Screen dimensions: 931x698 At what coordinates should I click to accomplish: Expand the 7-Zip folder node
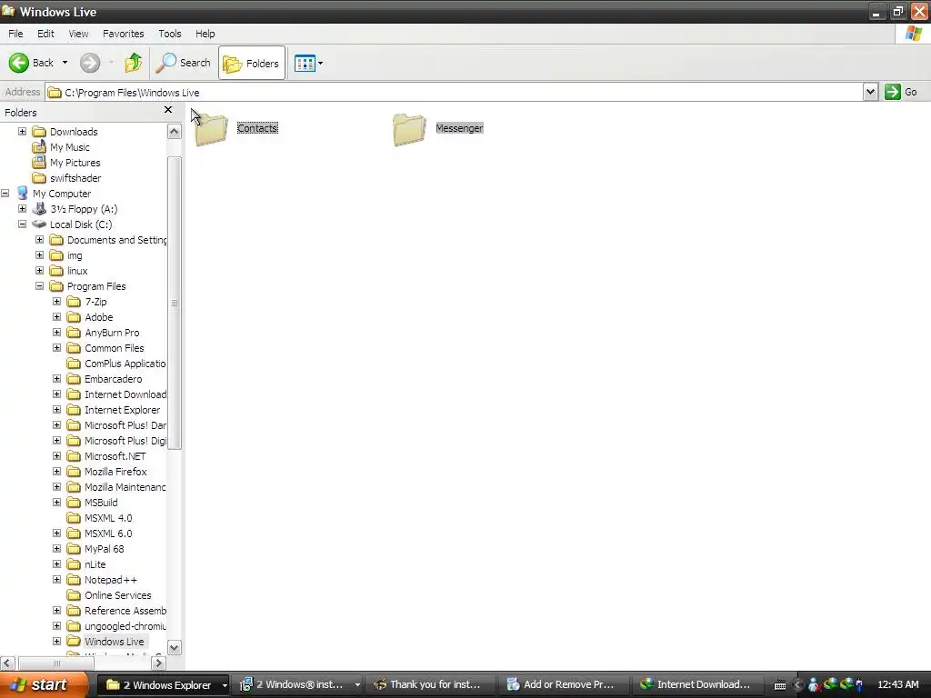[x=56, y=301]
